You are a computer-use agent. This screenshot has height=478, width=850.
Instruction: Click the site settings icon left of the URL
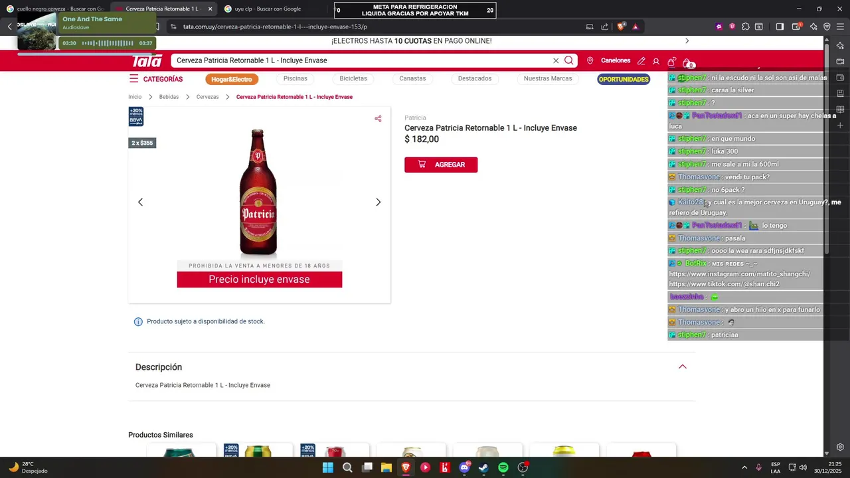tap(173, 27)
